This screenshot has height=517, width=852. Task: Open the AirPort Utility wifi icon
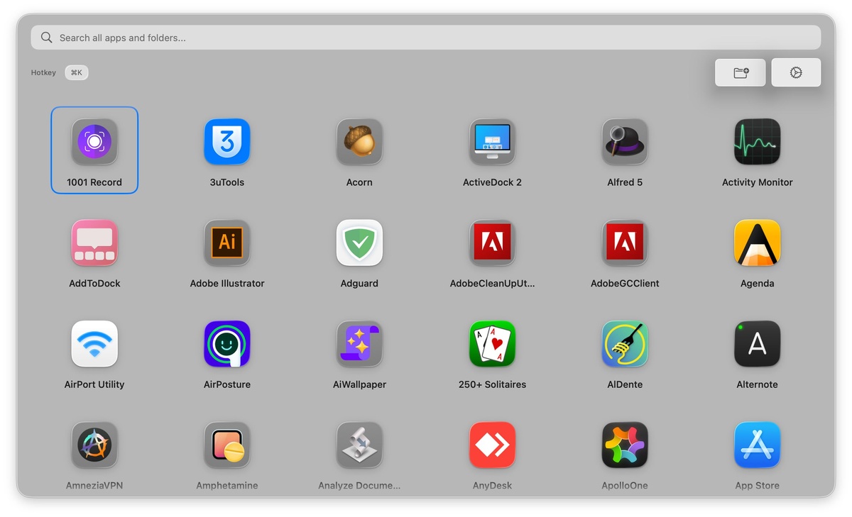point(94,344)
